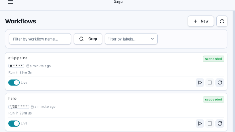Open the etl-pipeline workflow

(18, 58)
